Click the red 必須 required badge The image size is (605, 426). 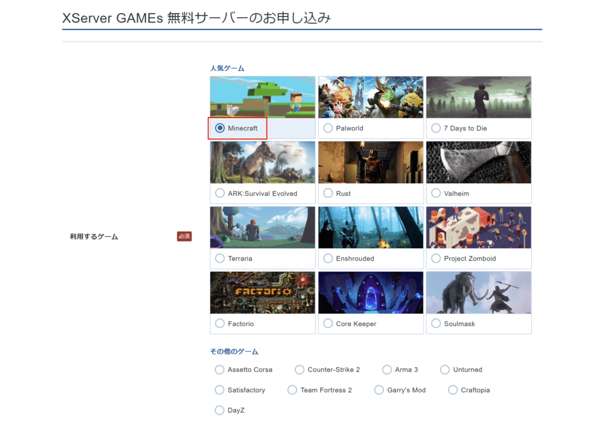[x=184, y=236]
